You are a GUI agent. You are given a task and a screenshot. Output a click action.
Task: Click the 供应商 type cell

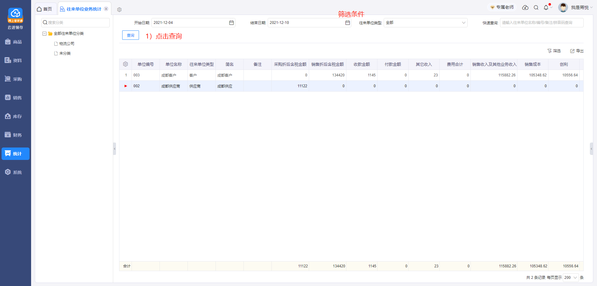click(201, 86)
